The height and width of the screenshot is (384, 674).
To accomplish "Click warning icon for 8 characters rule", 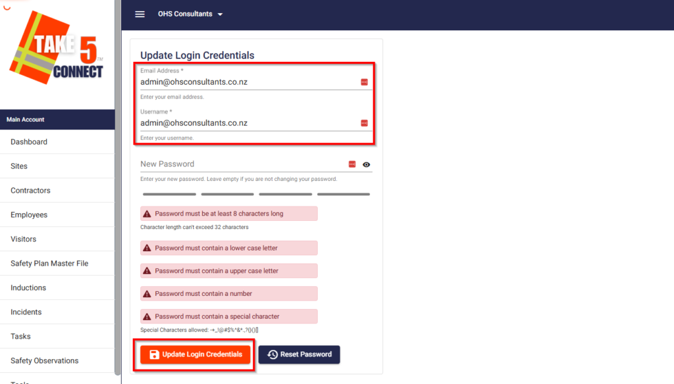I will coord(147,214).
